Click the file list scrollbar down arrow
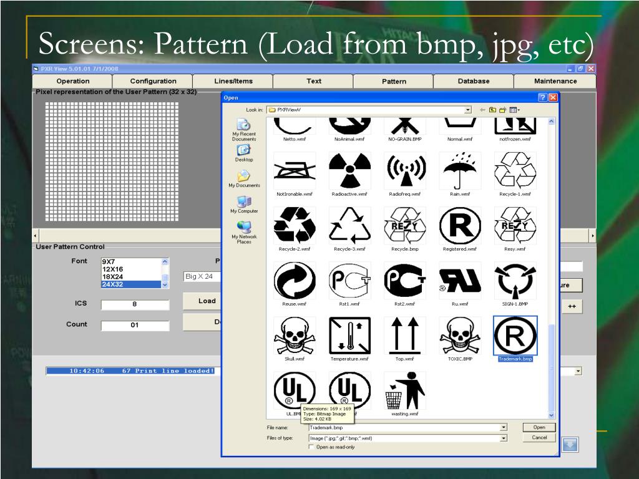Viewport: 639px width, 479px height. 552,415
